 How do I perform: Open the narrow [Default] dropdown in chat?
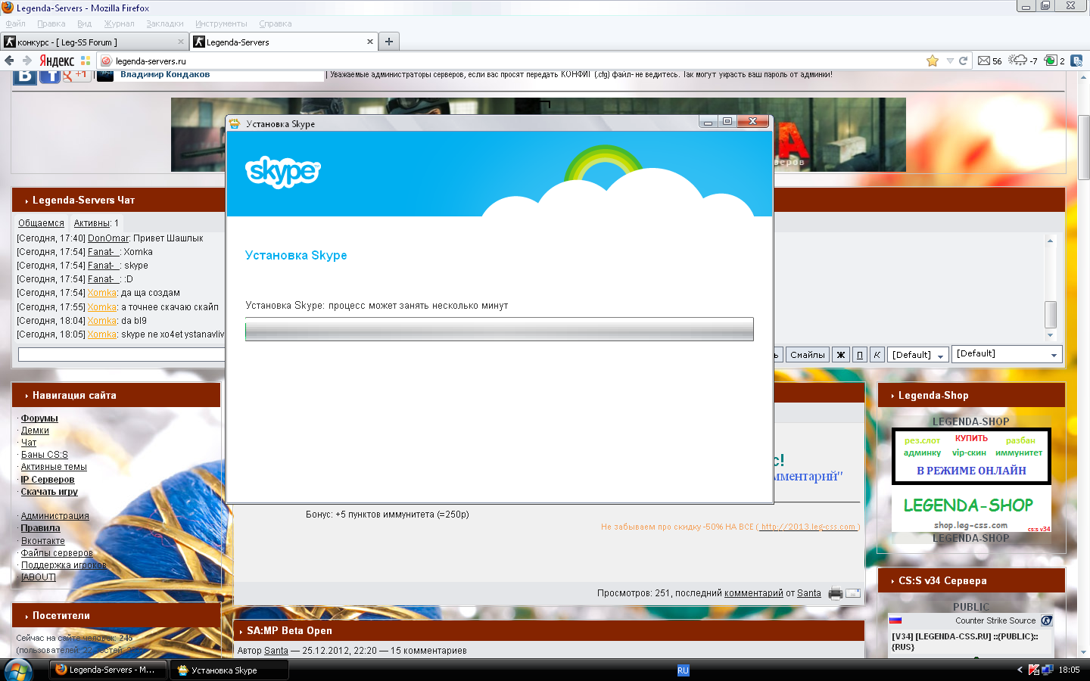917,355
